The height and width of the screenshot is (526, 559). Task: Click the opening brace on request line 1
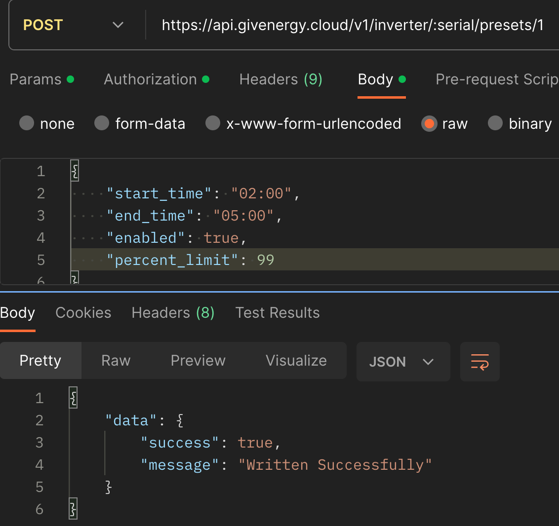point(75,171)
